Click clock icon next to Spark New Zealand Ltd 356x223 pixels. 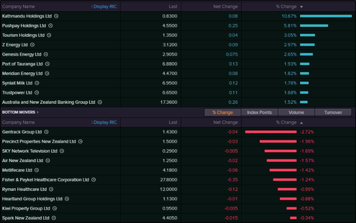tap(54, 218)
